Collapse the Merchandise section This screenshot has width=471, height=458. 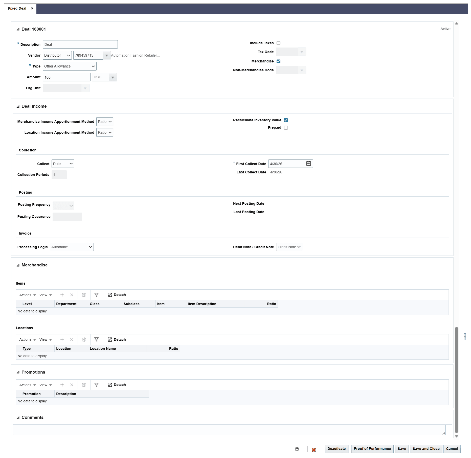[x=18, y=265]
